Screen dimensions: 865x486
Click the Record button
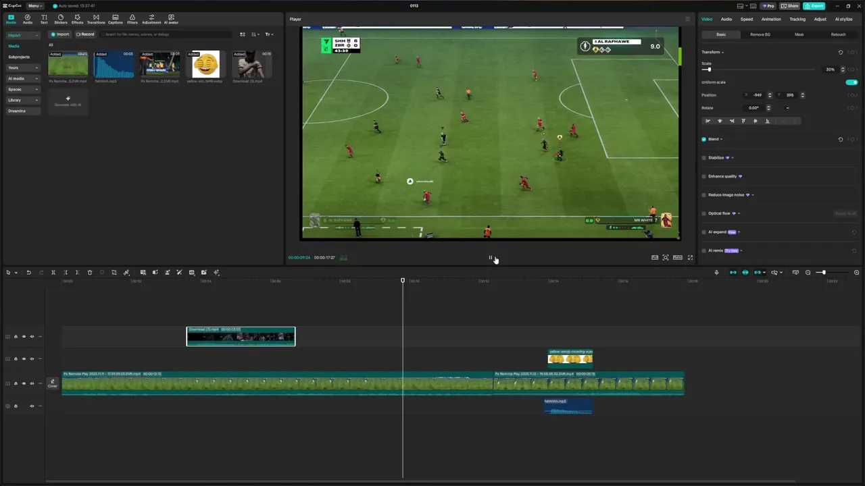85,34
